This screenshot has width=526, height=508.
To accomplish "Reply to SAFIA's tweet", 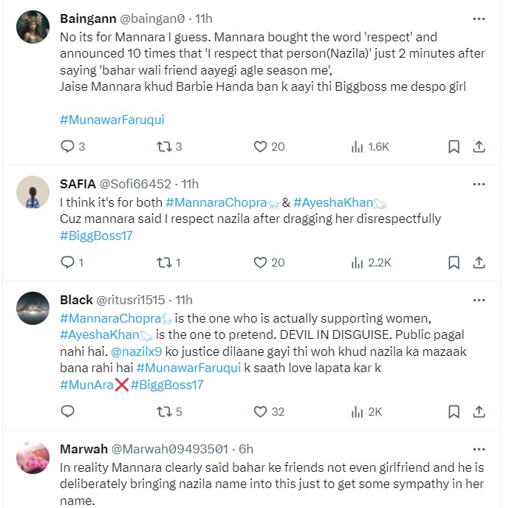I will [x=66, y=262].
